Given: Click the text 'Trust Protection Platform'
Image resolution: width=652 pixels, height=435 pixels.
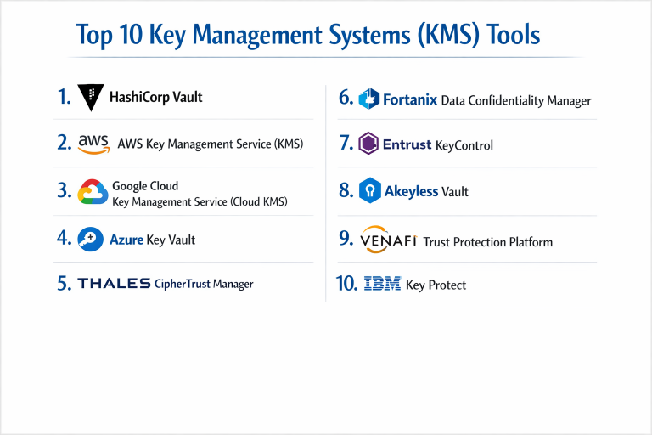Looking at the screenshot, I should [488, 242].
